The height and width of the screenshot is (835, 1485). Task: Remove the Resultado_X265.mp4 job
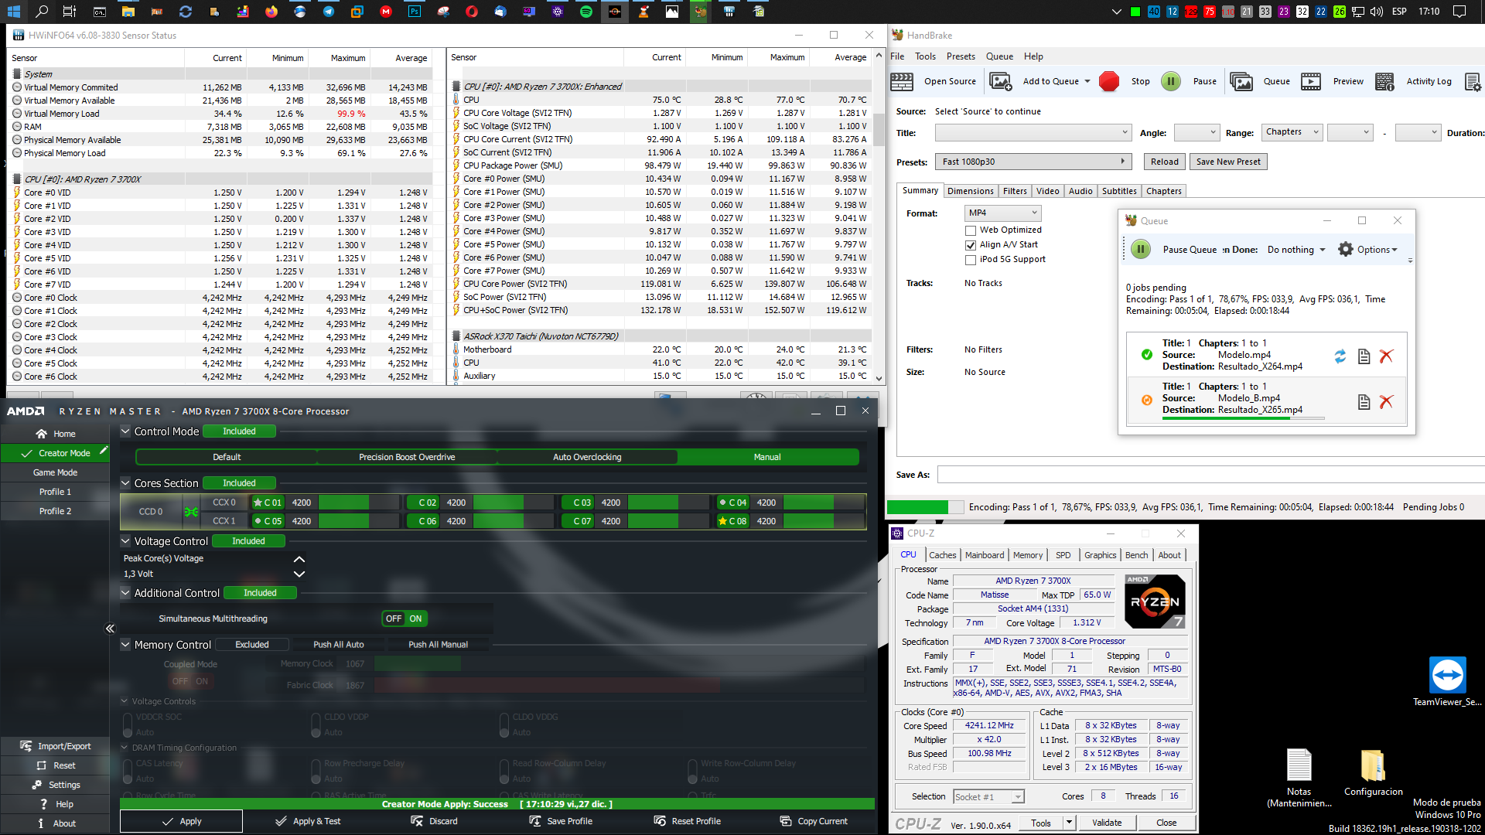[x=1386, y=401]
